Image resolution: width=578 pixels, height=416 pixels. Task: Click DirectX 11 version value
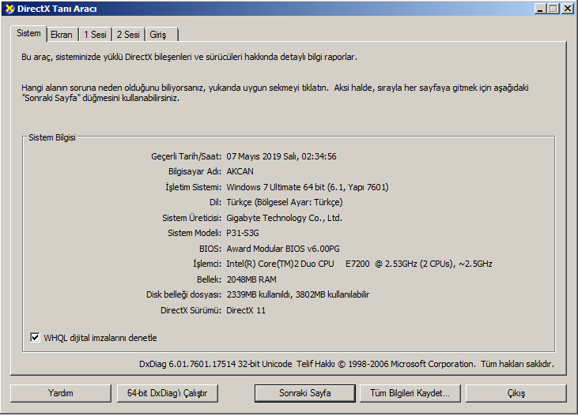pos(246,310)
